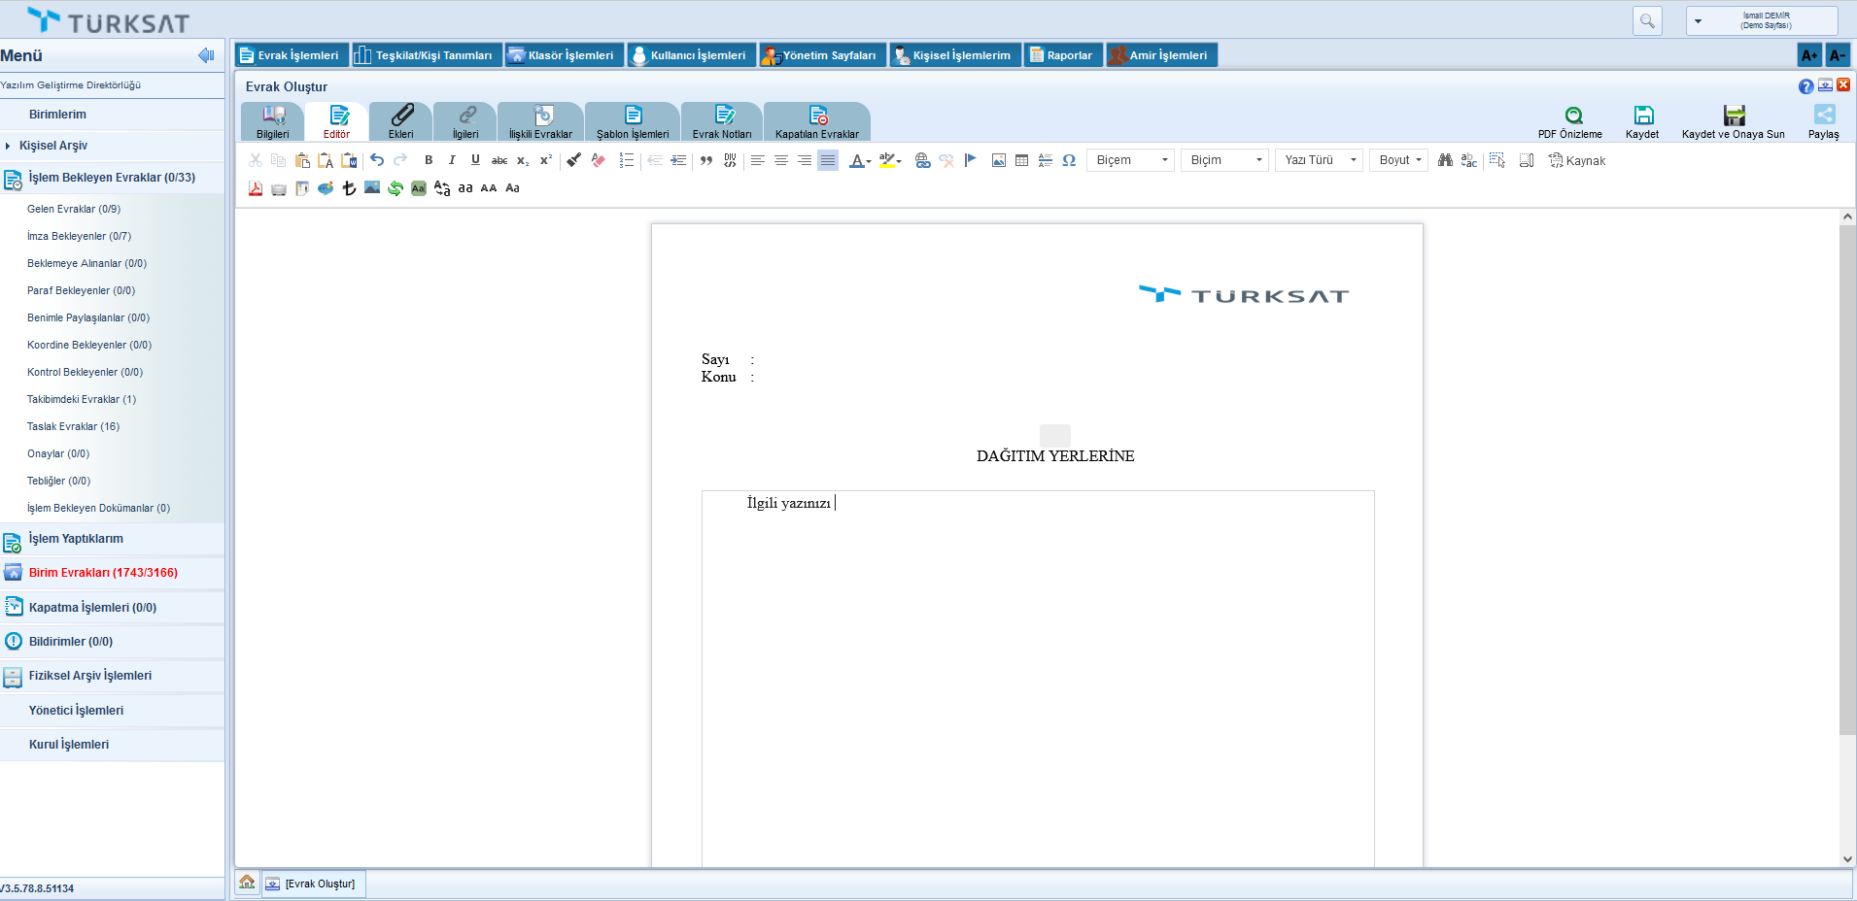
Task: Open the text color picker
Action: (859, 160)
